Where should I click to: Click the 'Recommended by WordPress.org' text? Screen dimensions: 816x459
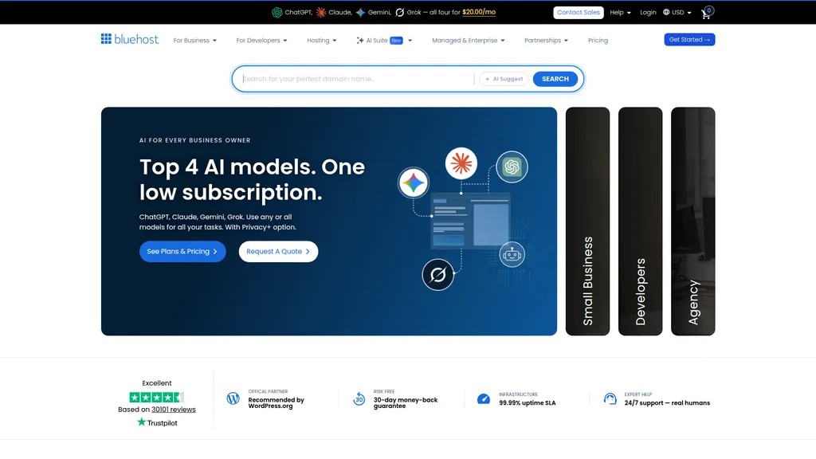pos(277,402)
